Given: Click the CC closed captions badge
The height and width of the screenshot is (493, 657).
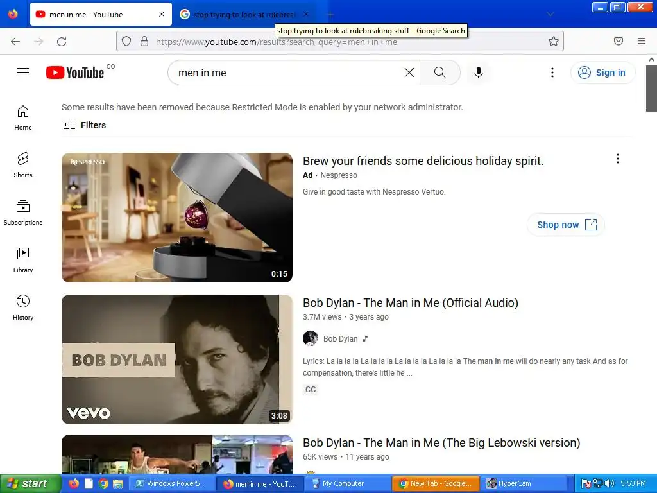Looking at the screenshot, I should (311, 390).
